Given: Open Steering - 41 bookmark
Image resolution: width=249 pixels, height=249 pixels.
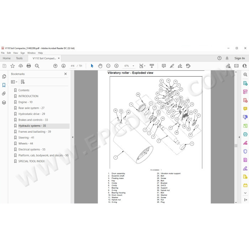Looking at the screenshot, I should (26, 138).
